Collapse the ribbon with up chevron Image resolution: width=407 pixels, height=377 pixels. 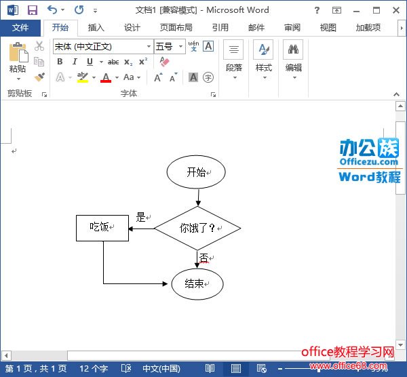coord(396,94)
